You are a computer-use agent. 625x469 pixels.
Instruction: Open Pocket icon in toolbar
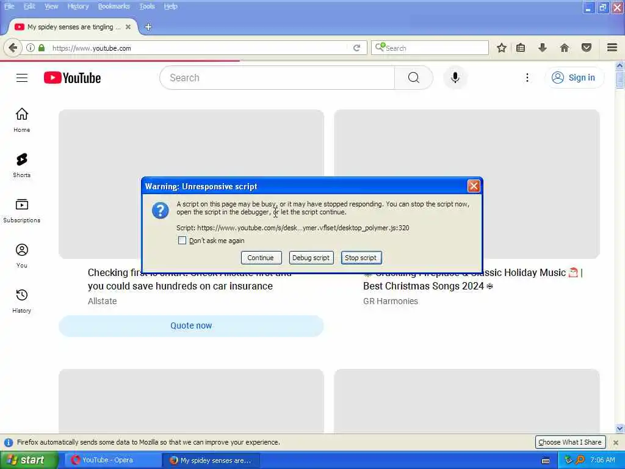tap(587, 48)
